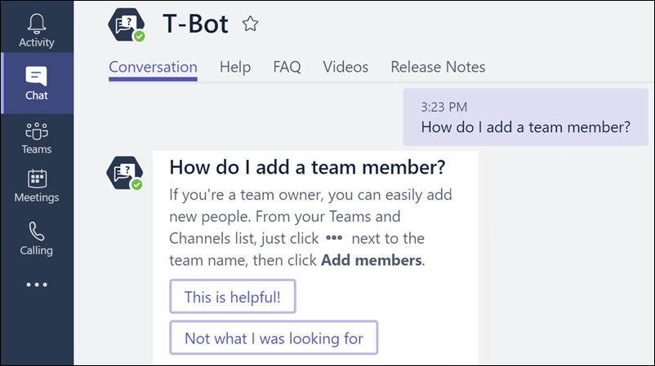Show more apps ellipsis in sidebar
The image size is (655, 366).
click(x=37, y=284)
